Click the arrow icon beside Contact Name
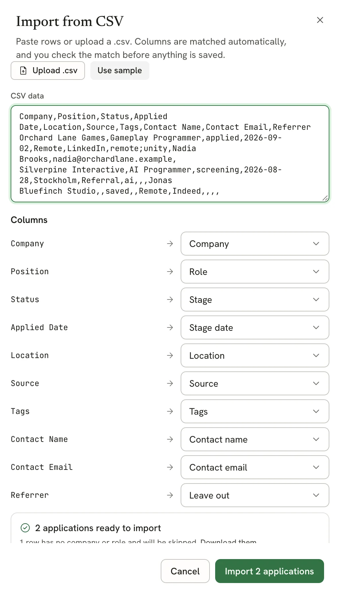The width and height of the screenshot is (340, 599). tap(170, 439)
